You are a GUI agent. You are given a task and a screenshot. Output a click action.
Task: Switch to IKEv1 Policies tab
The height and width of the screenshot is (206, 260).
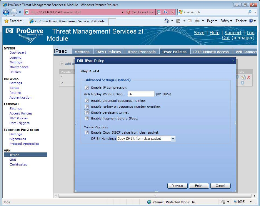coord(109,51)
